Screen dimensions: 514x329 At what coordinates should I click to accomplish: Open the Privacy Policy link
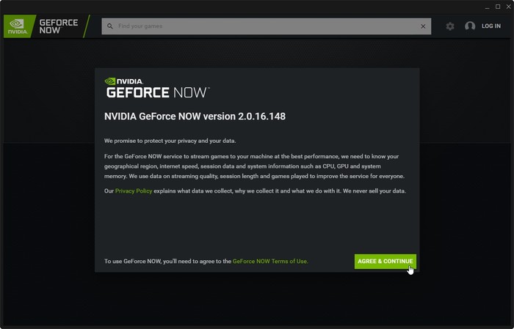pos(134,191)
